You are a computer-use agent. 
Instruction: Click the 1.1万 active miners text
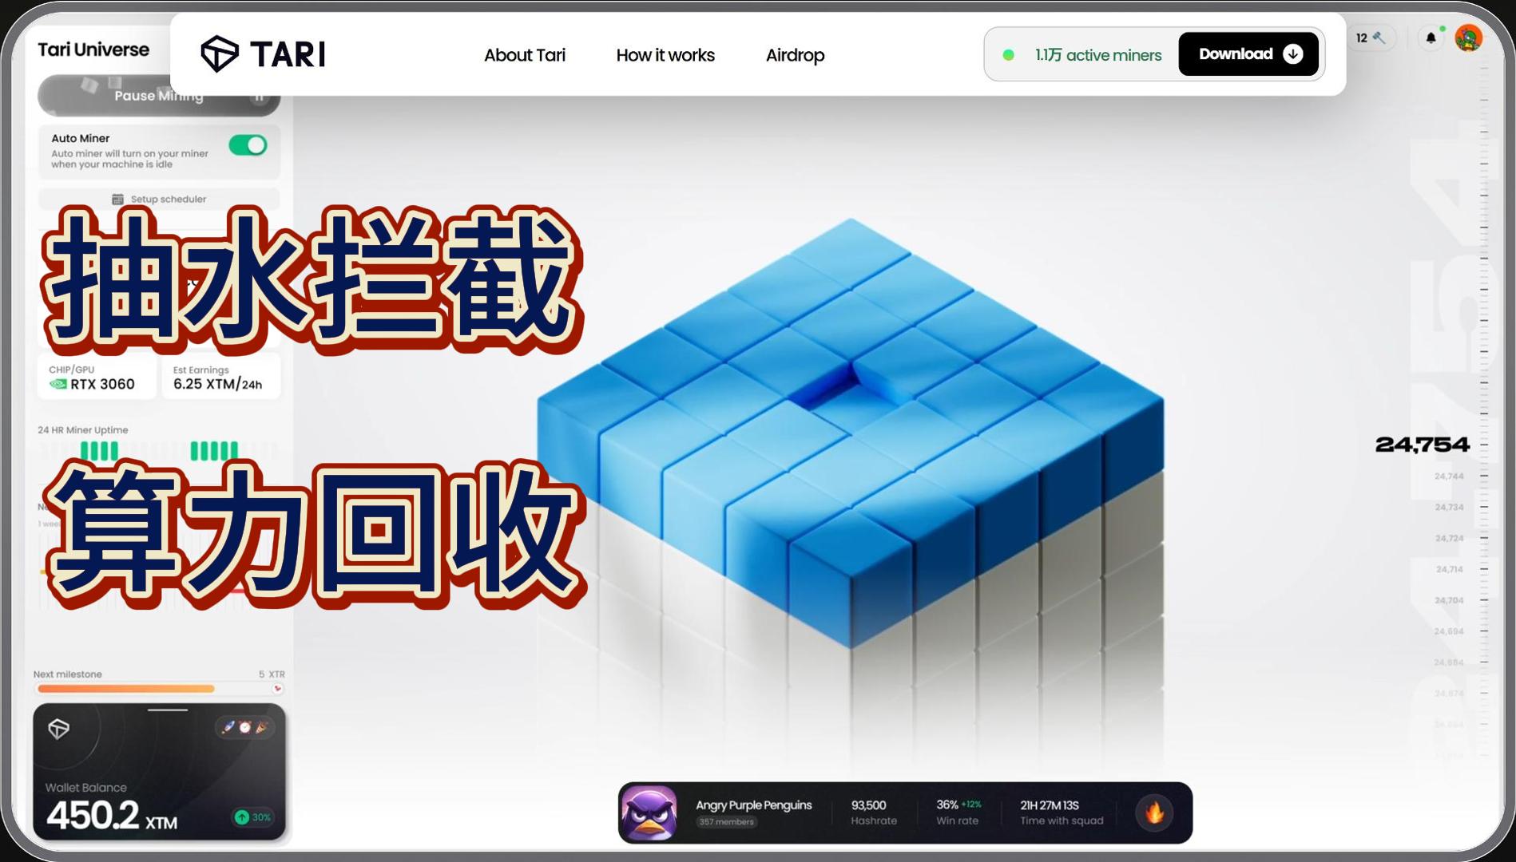(x=1098, y=55)
